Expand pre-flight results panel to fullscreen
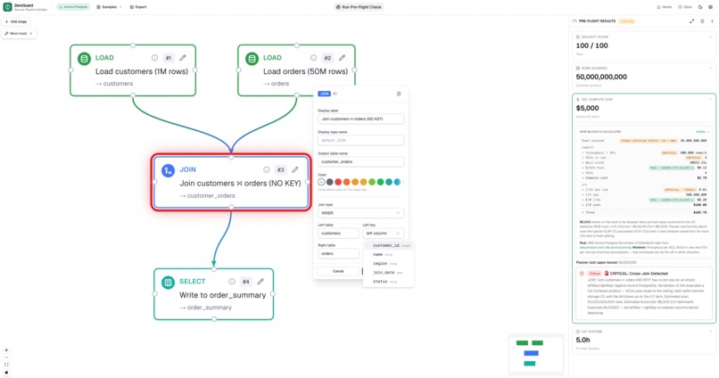The width and height of the screenshot is (719, 378). [691, 21]
